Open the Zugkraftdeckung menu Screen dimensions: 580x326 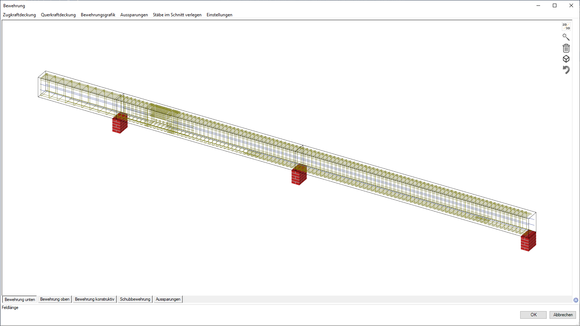[x=19, y=15]
